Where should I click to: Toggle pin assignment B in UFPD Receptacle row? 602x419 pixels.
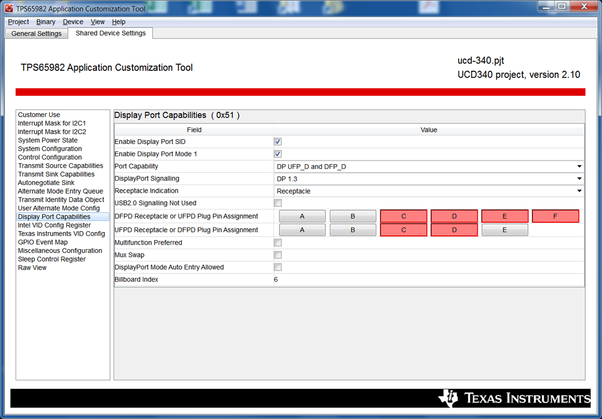coord(353,230)
